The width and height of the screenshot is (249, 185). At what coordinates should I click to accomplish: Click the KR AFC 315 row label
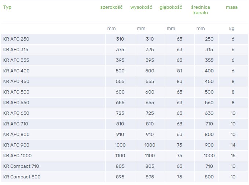pos(16,50)
